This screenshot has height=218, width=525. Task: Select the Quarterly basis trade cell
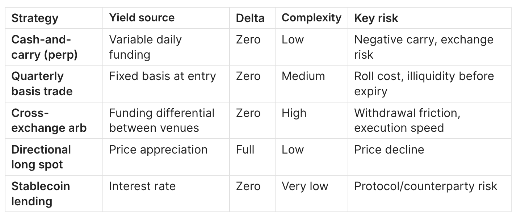[42, 84]
